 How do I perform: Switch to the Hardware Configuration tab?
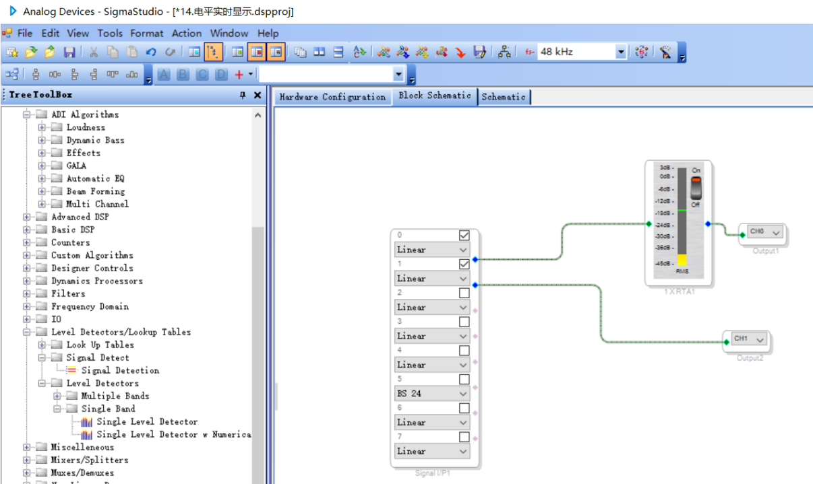pyautogui.click(x=333, y=97)
